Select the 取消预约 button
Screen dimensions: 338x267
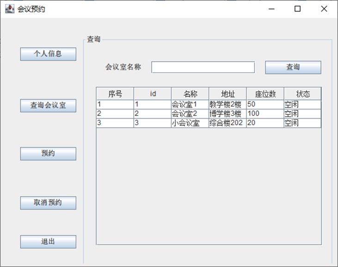(48, 203)
